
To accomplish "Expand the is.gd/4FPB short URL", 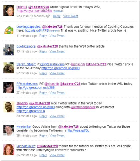I will [55, 31].
